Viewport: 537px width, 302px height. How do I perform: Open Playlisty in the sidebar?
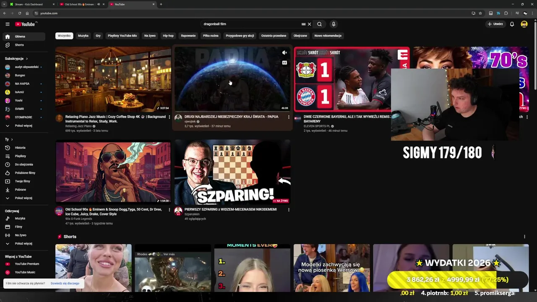[24, 156]
